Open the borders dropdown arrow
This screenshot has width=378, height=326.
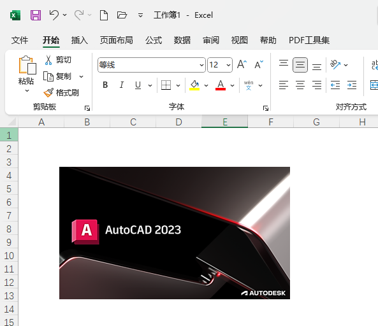(178, 85)
